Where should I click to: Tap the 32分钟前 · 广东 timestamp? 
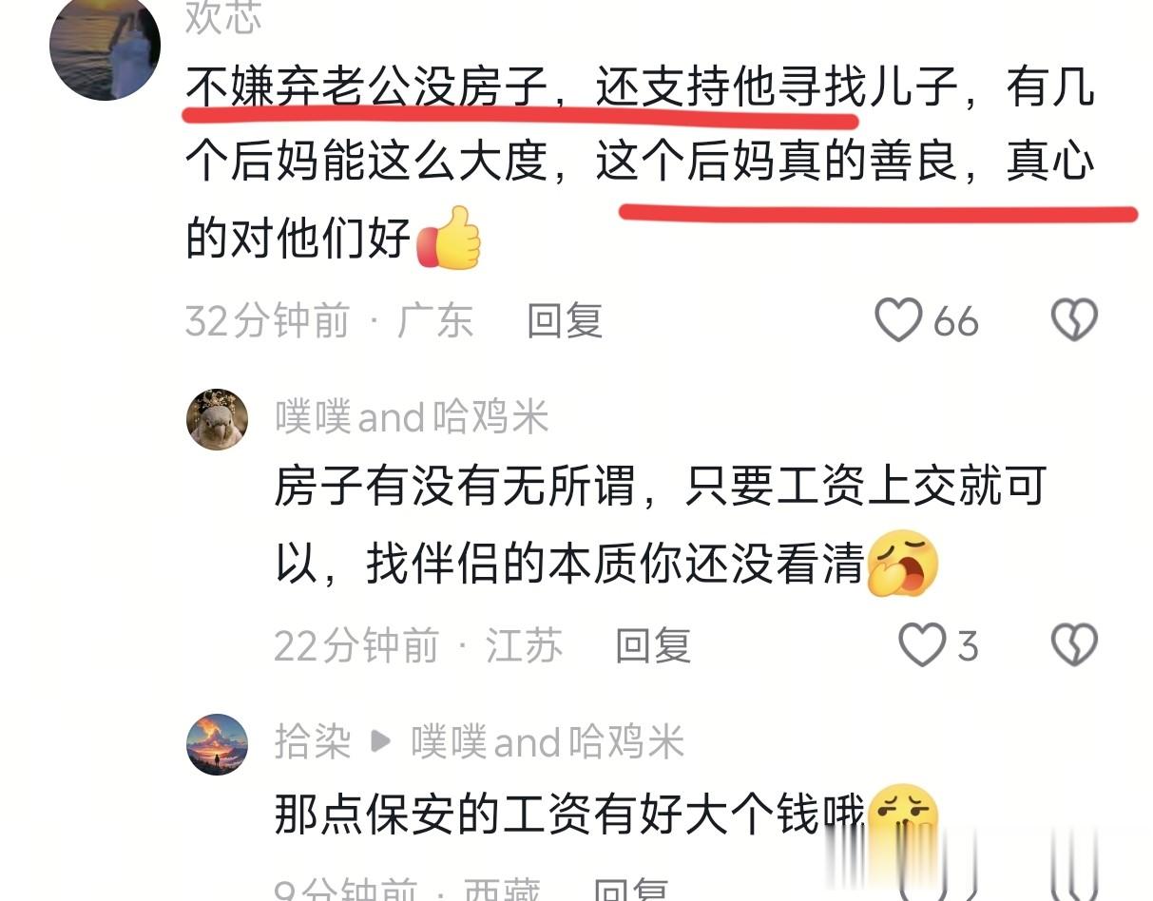pyautogui.click(x=329, y=321)
